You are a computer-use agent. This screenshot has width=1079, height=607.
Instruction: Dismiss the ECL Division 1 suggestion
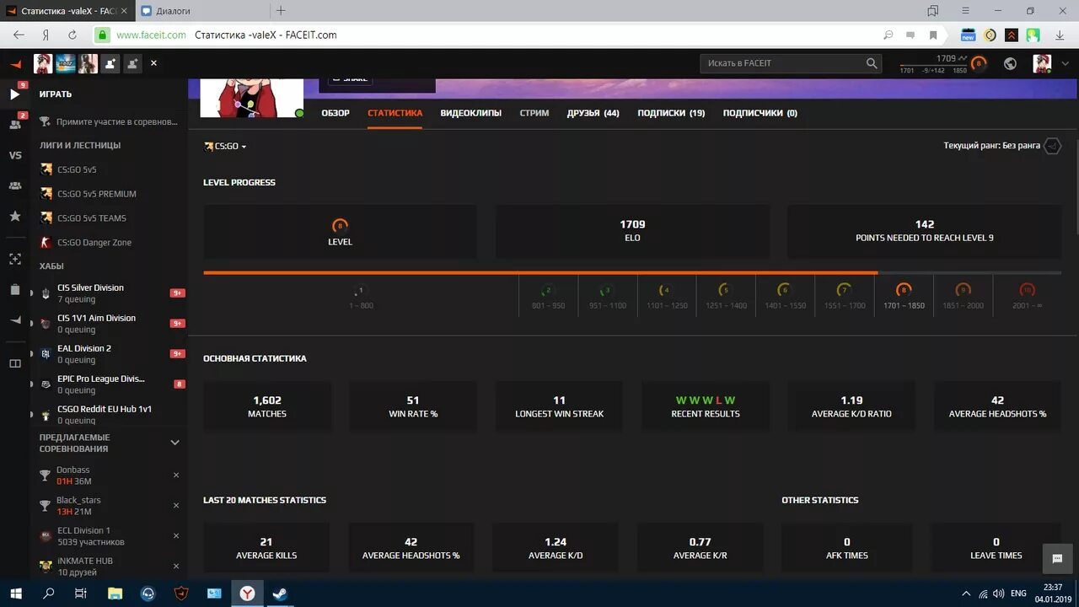click(x=176, y=536)
